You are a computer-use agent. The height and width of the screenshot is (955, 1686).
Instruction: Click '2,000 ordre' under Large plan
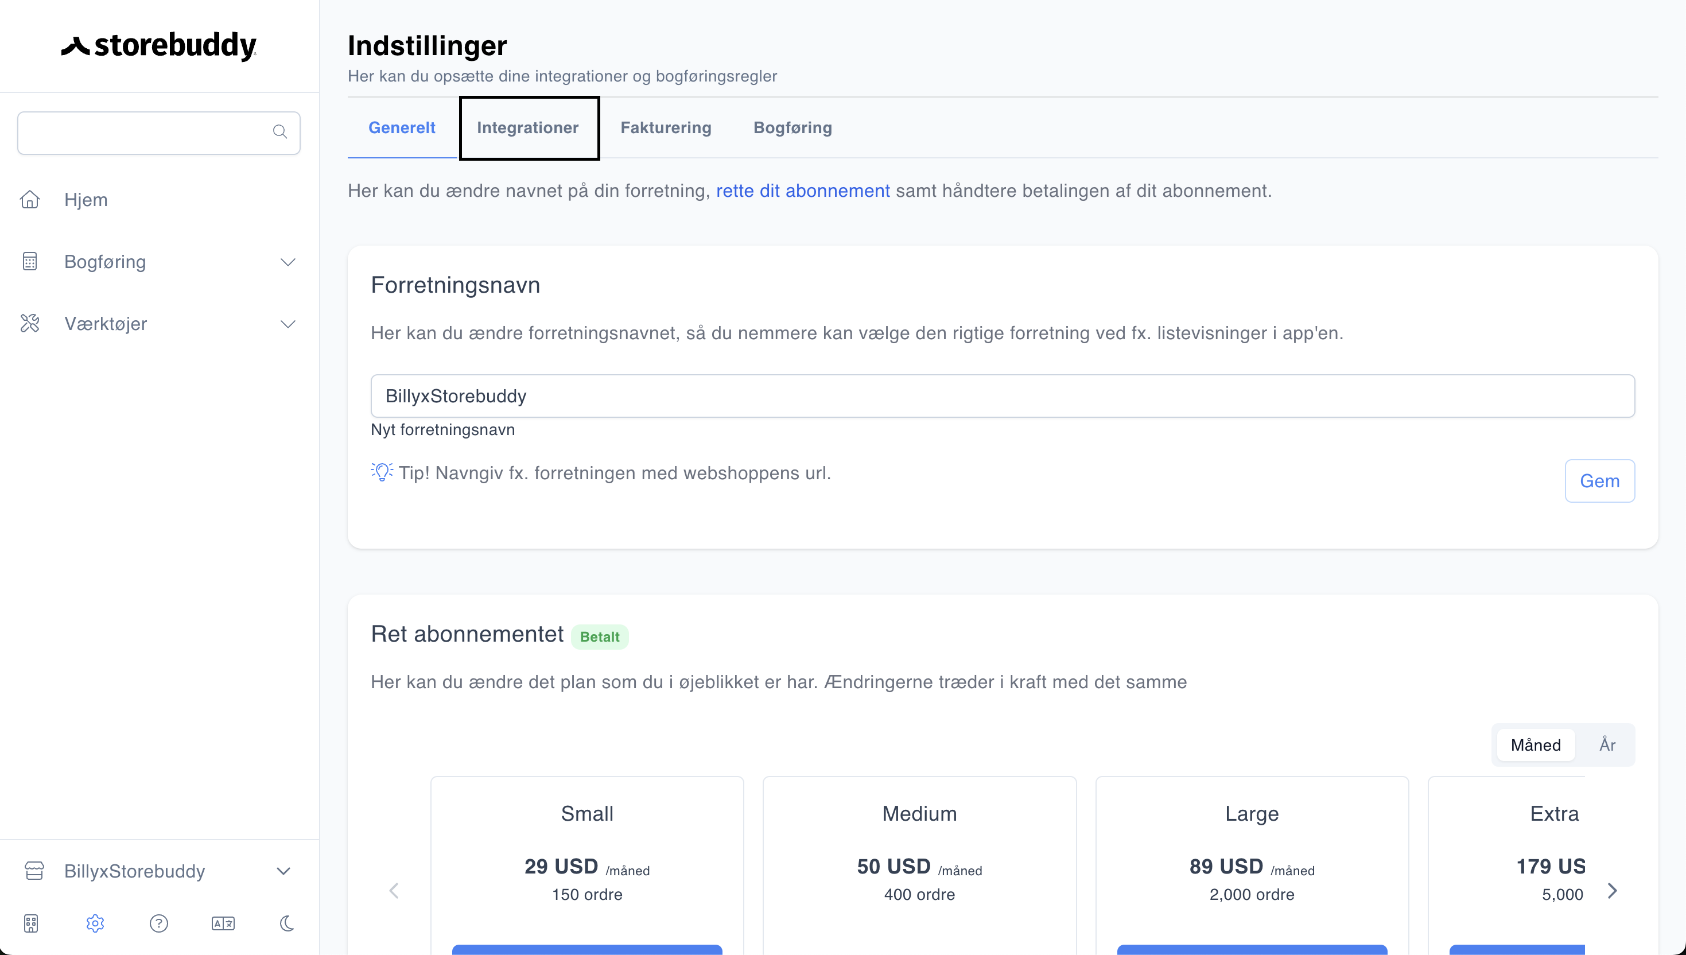pos(1252,895)
